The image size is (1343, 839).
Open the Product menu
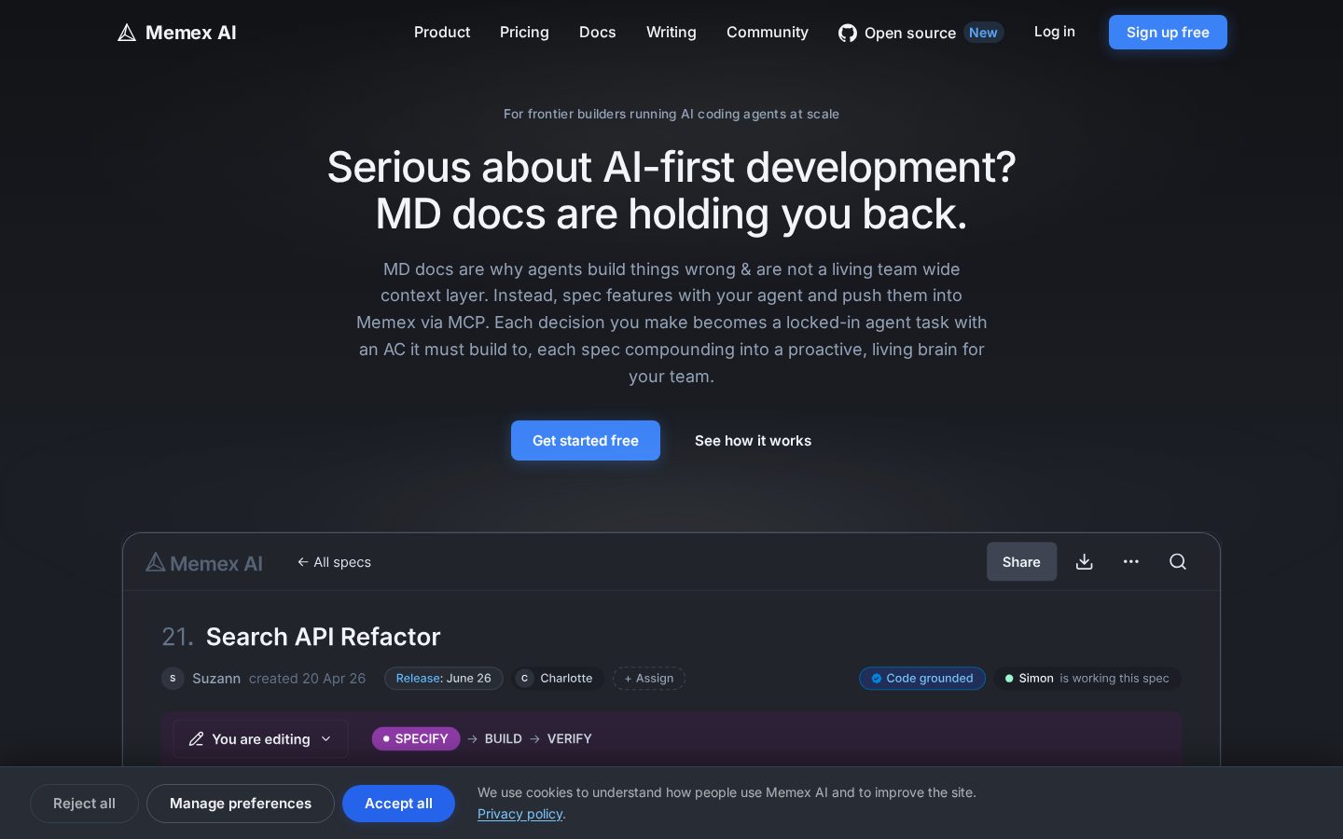(442, 32)
